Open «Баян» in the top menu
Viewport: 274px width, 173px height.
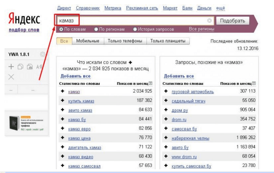click(187, 8)
